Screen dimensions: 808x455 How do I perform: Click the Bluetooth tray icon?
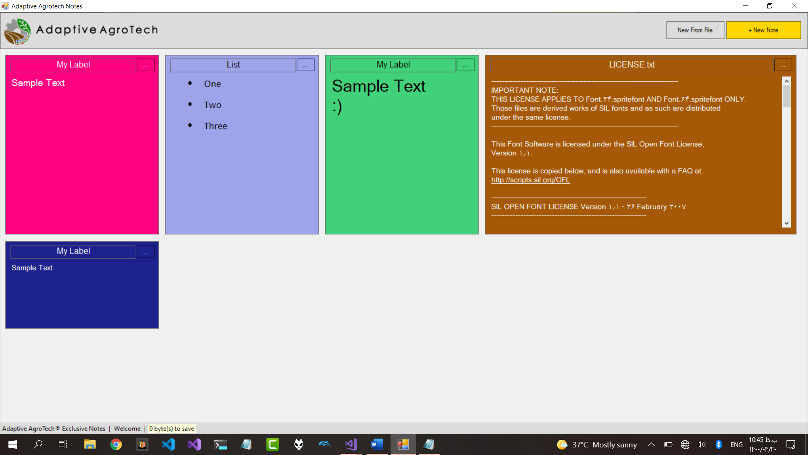719,444
